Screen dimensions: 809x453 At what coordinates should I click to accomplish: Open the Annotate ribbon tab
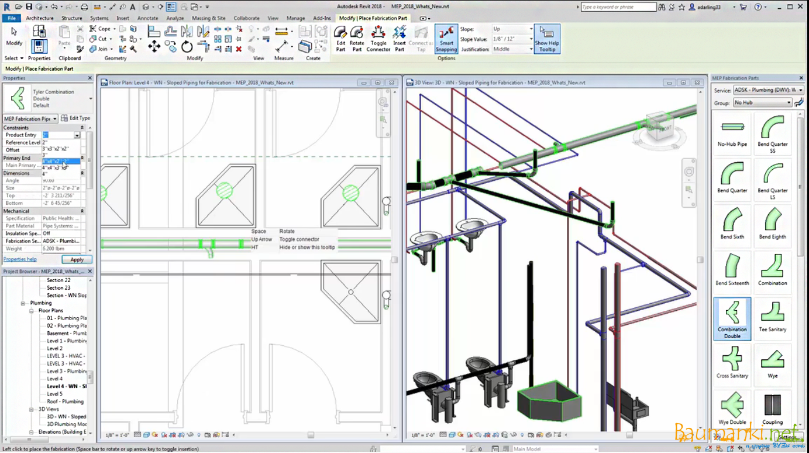tap(147, 18)
